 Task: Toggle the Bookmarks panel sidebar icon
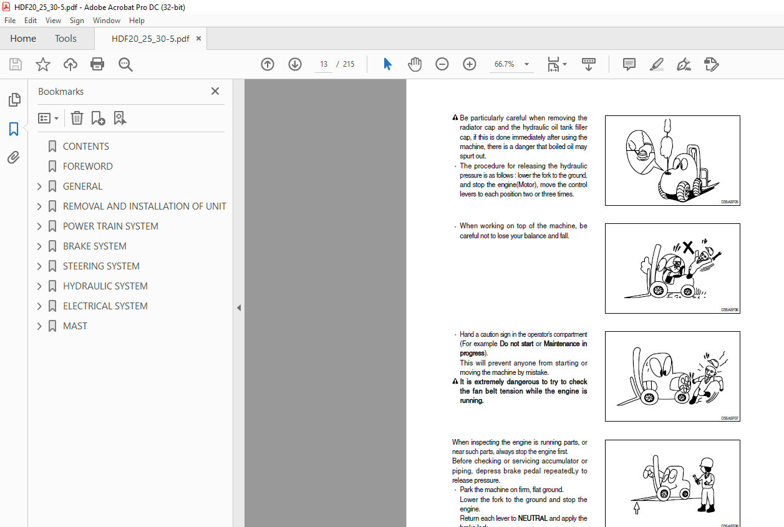click(14, 129)
